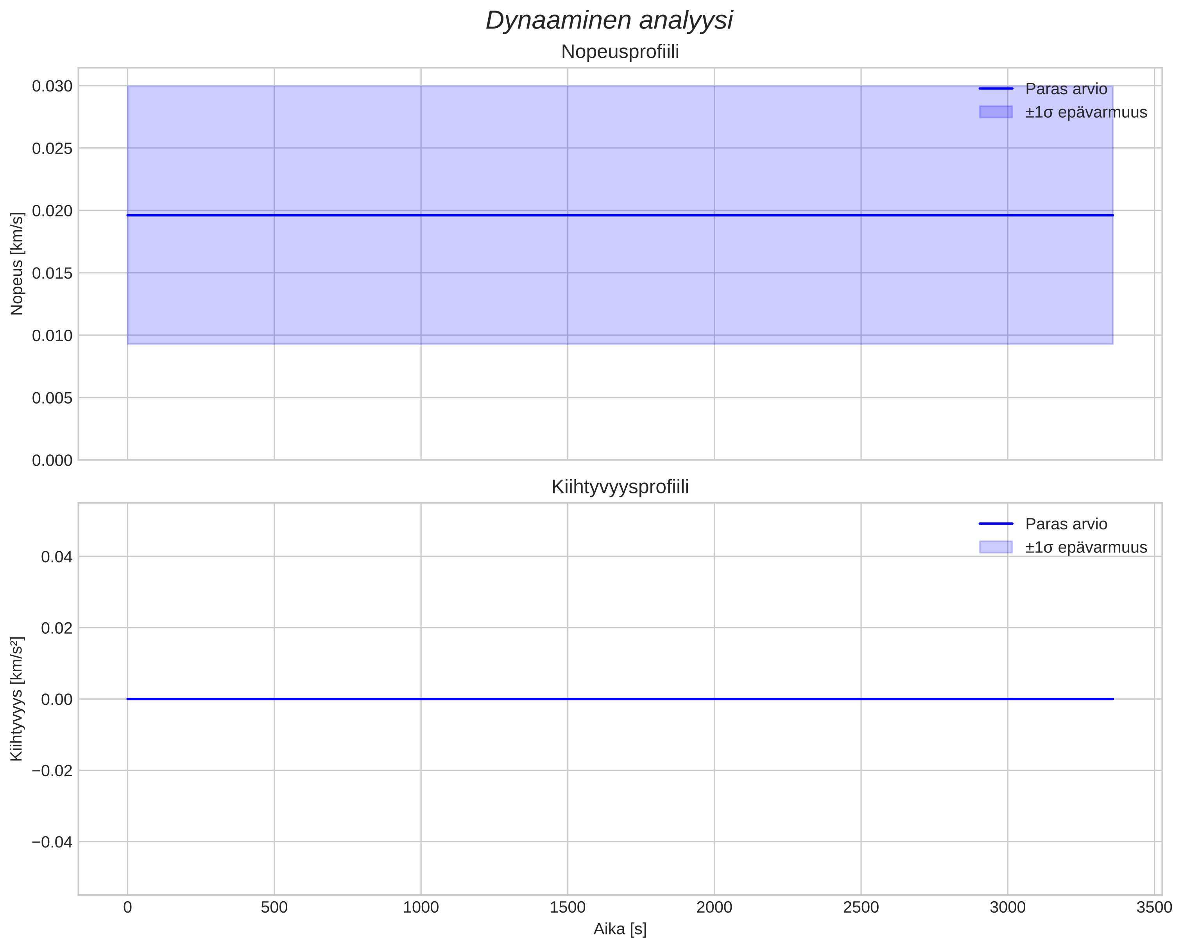Image resolution: width=1182 pixels, height=947 pixels.
Task: Click blue line icon in velocity legend
Action: click(x=996, y=89)
